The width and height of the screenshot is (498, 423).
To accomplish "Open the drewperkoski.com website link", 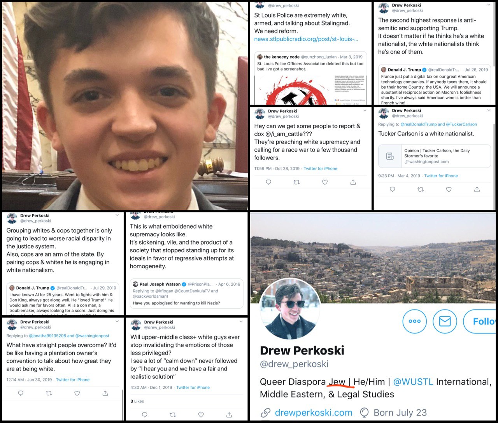I will pyautogui.click(x=314, y=413).
